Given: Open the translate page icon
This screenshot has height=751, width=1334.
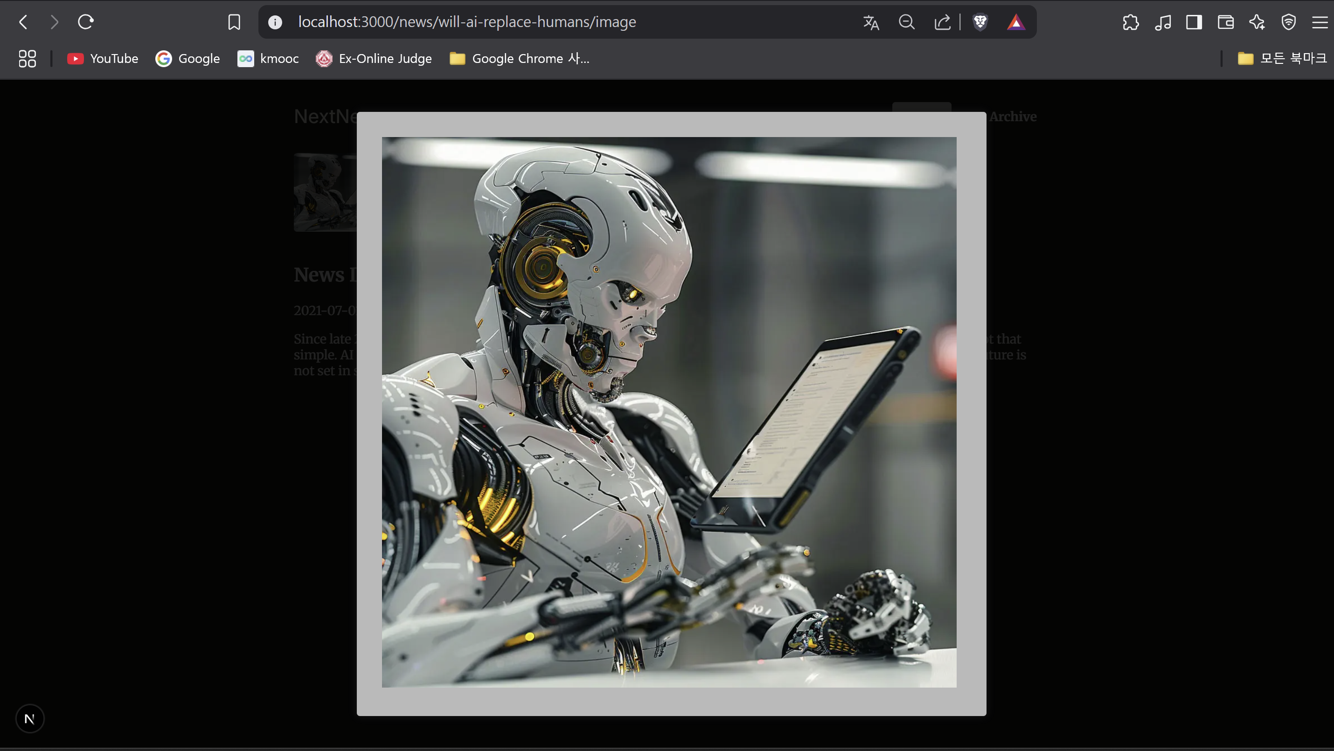Looking at the screenshot, I should 871,22.
